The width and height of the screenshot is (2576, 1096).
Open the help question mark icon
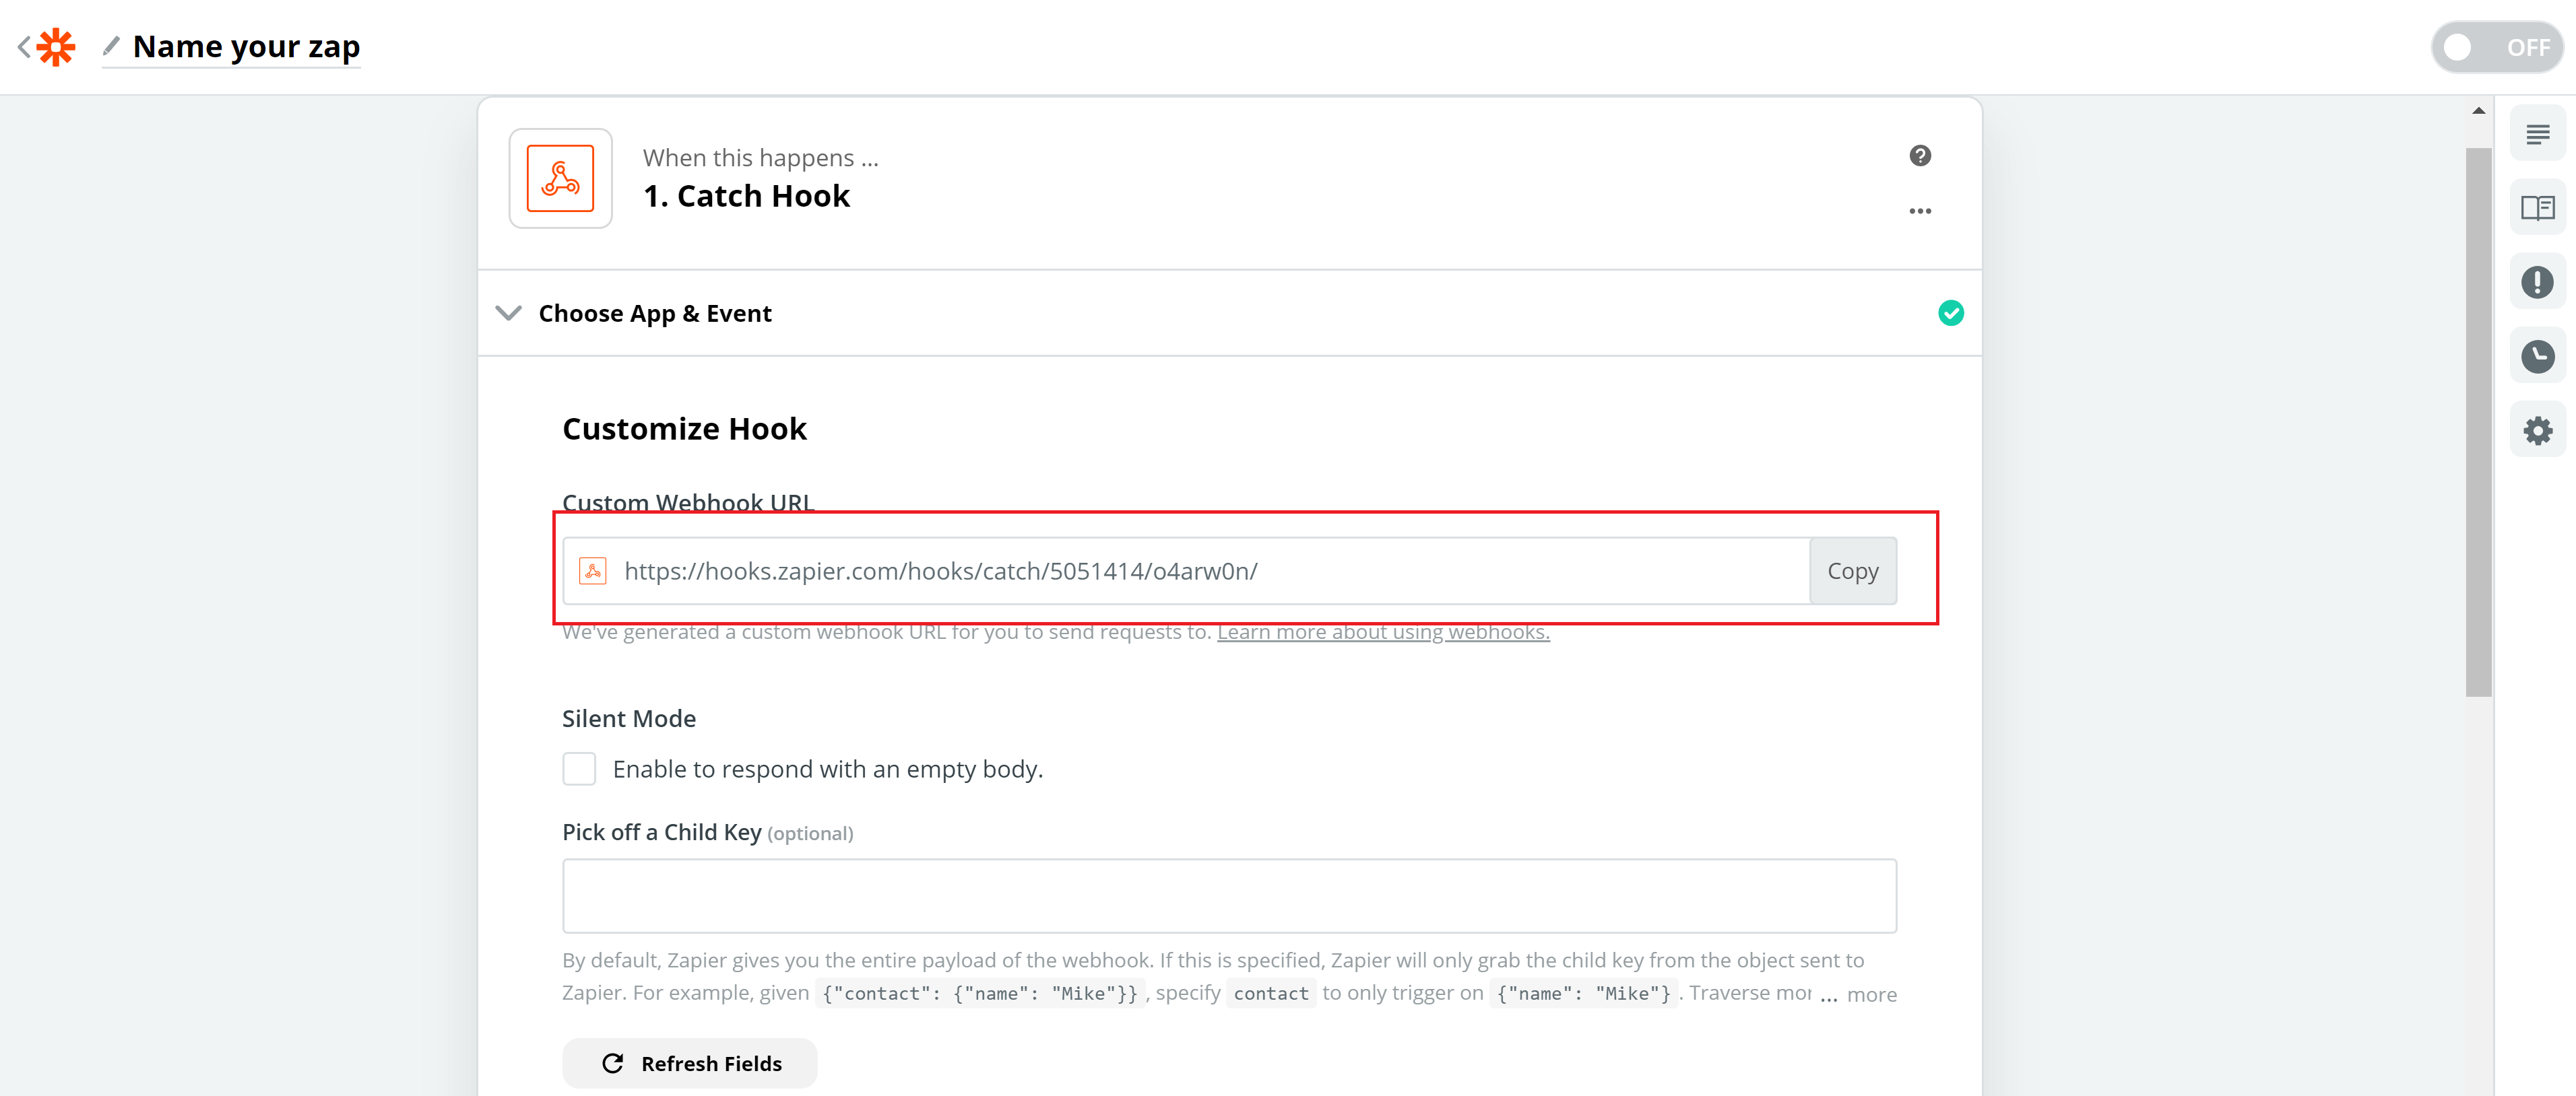(x=1919, y=156)
